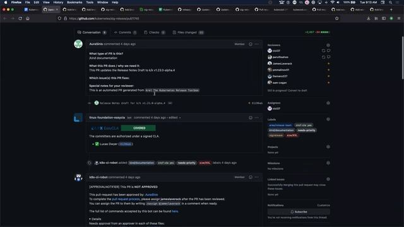Click the Subscribe button

click(299, 212)
